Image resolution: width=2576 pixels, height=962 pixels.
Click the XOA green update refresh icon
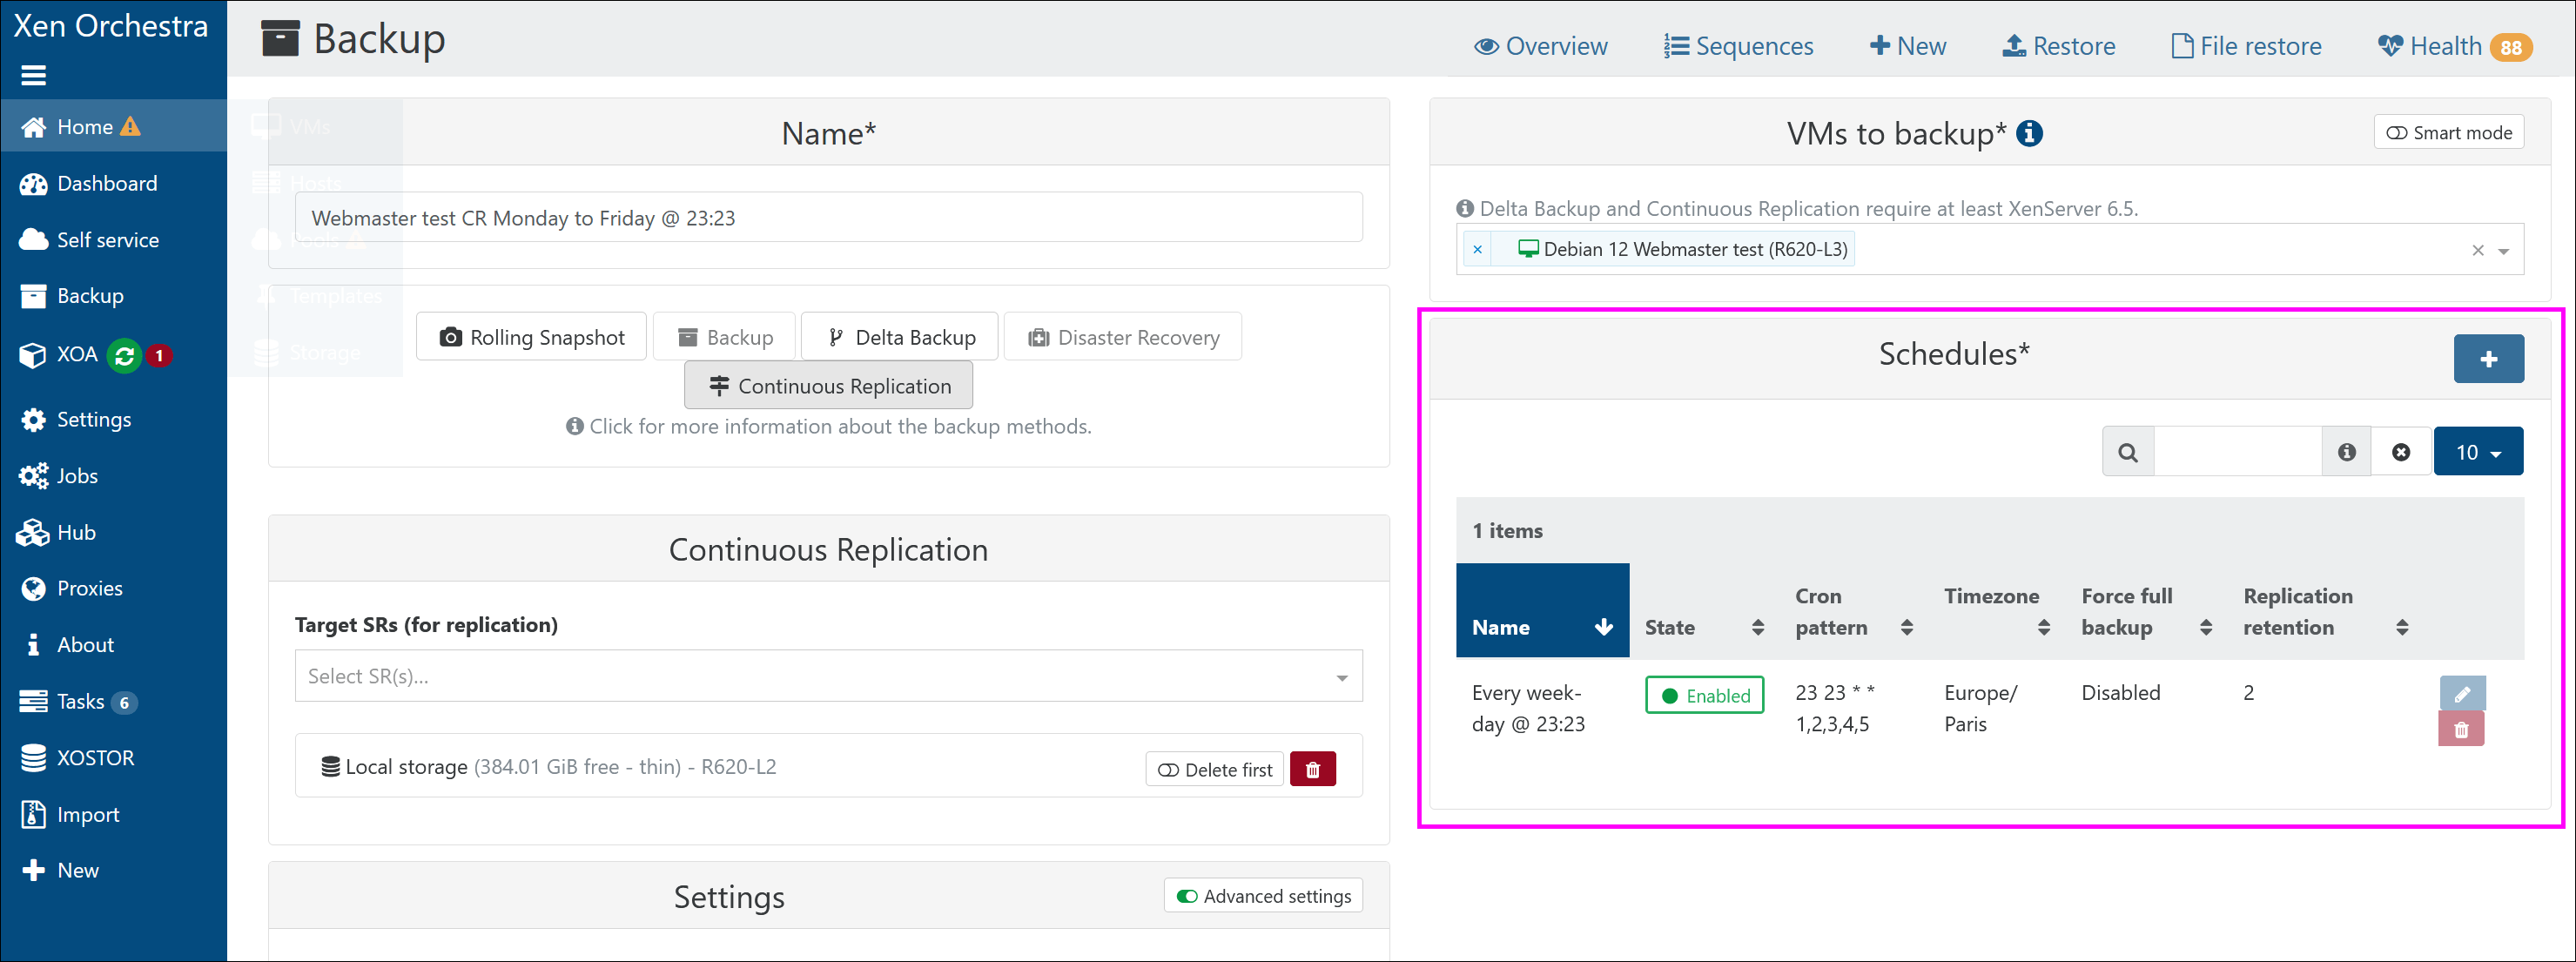tap(125, 355)
